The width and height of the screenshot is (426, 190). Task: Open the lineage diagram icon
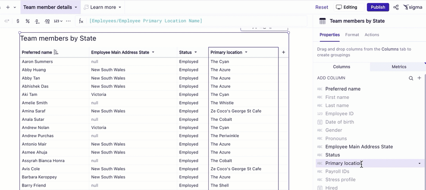pyautogui.click(x=396, y=7)
